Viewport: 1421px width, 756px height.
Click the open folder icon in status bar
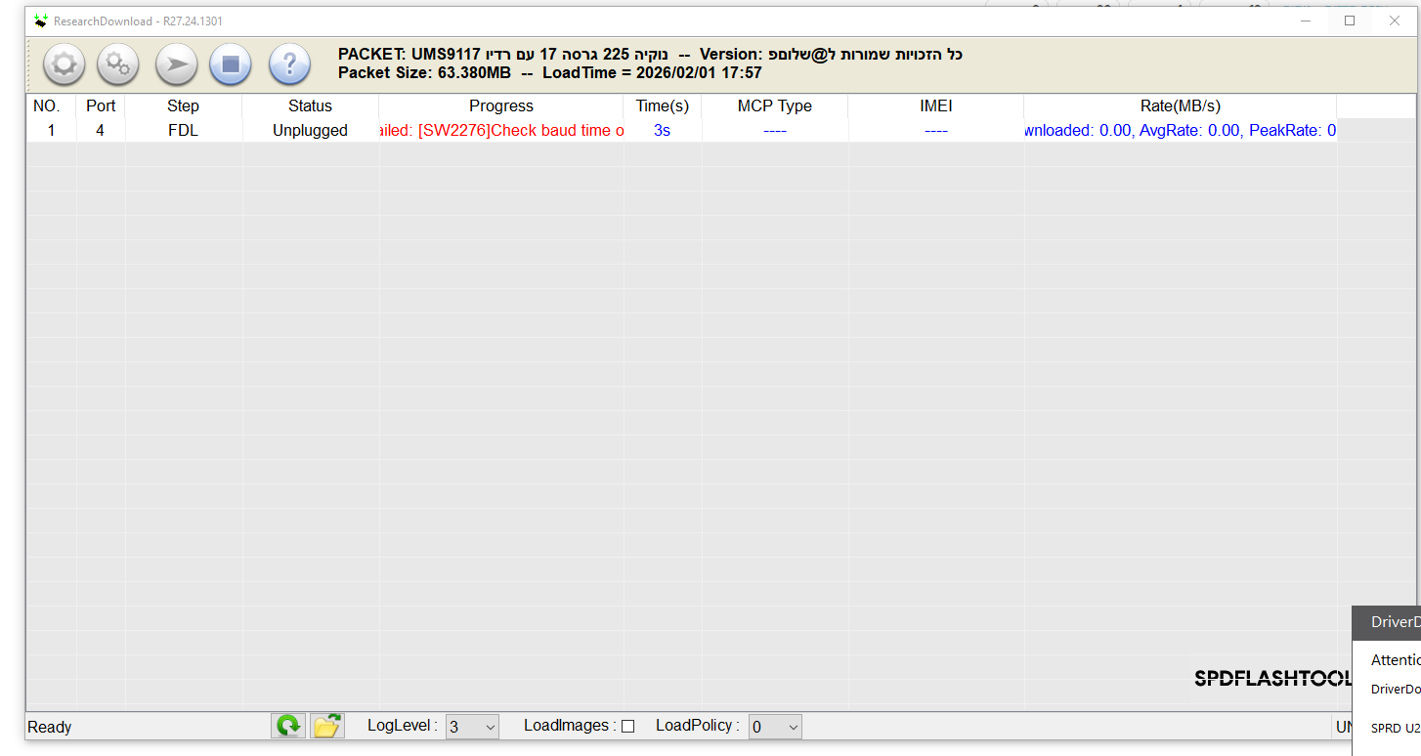tap(327, 726)
